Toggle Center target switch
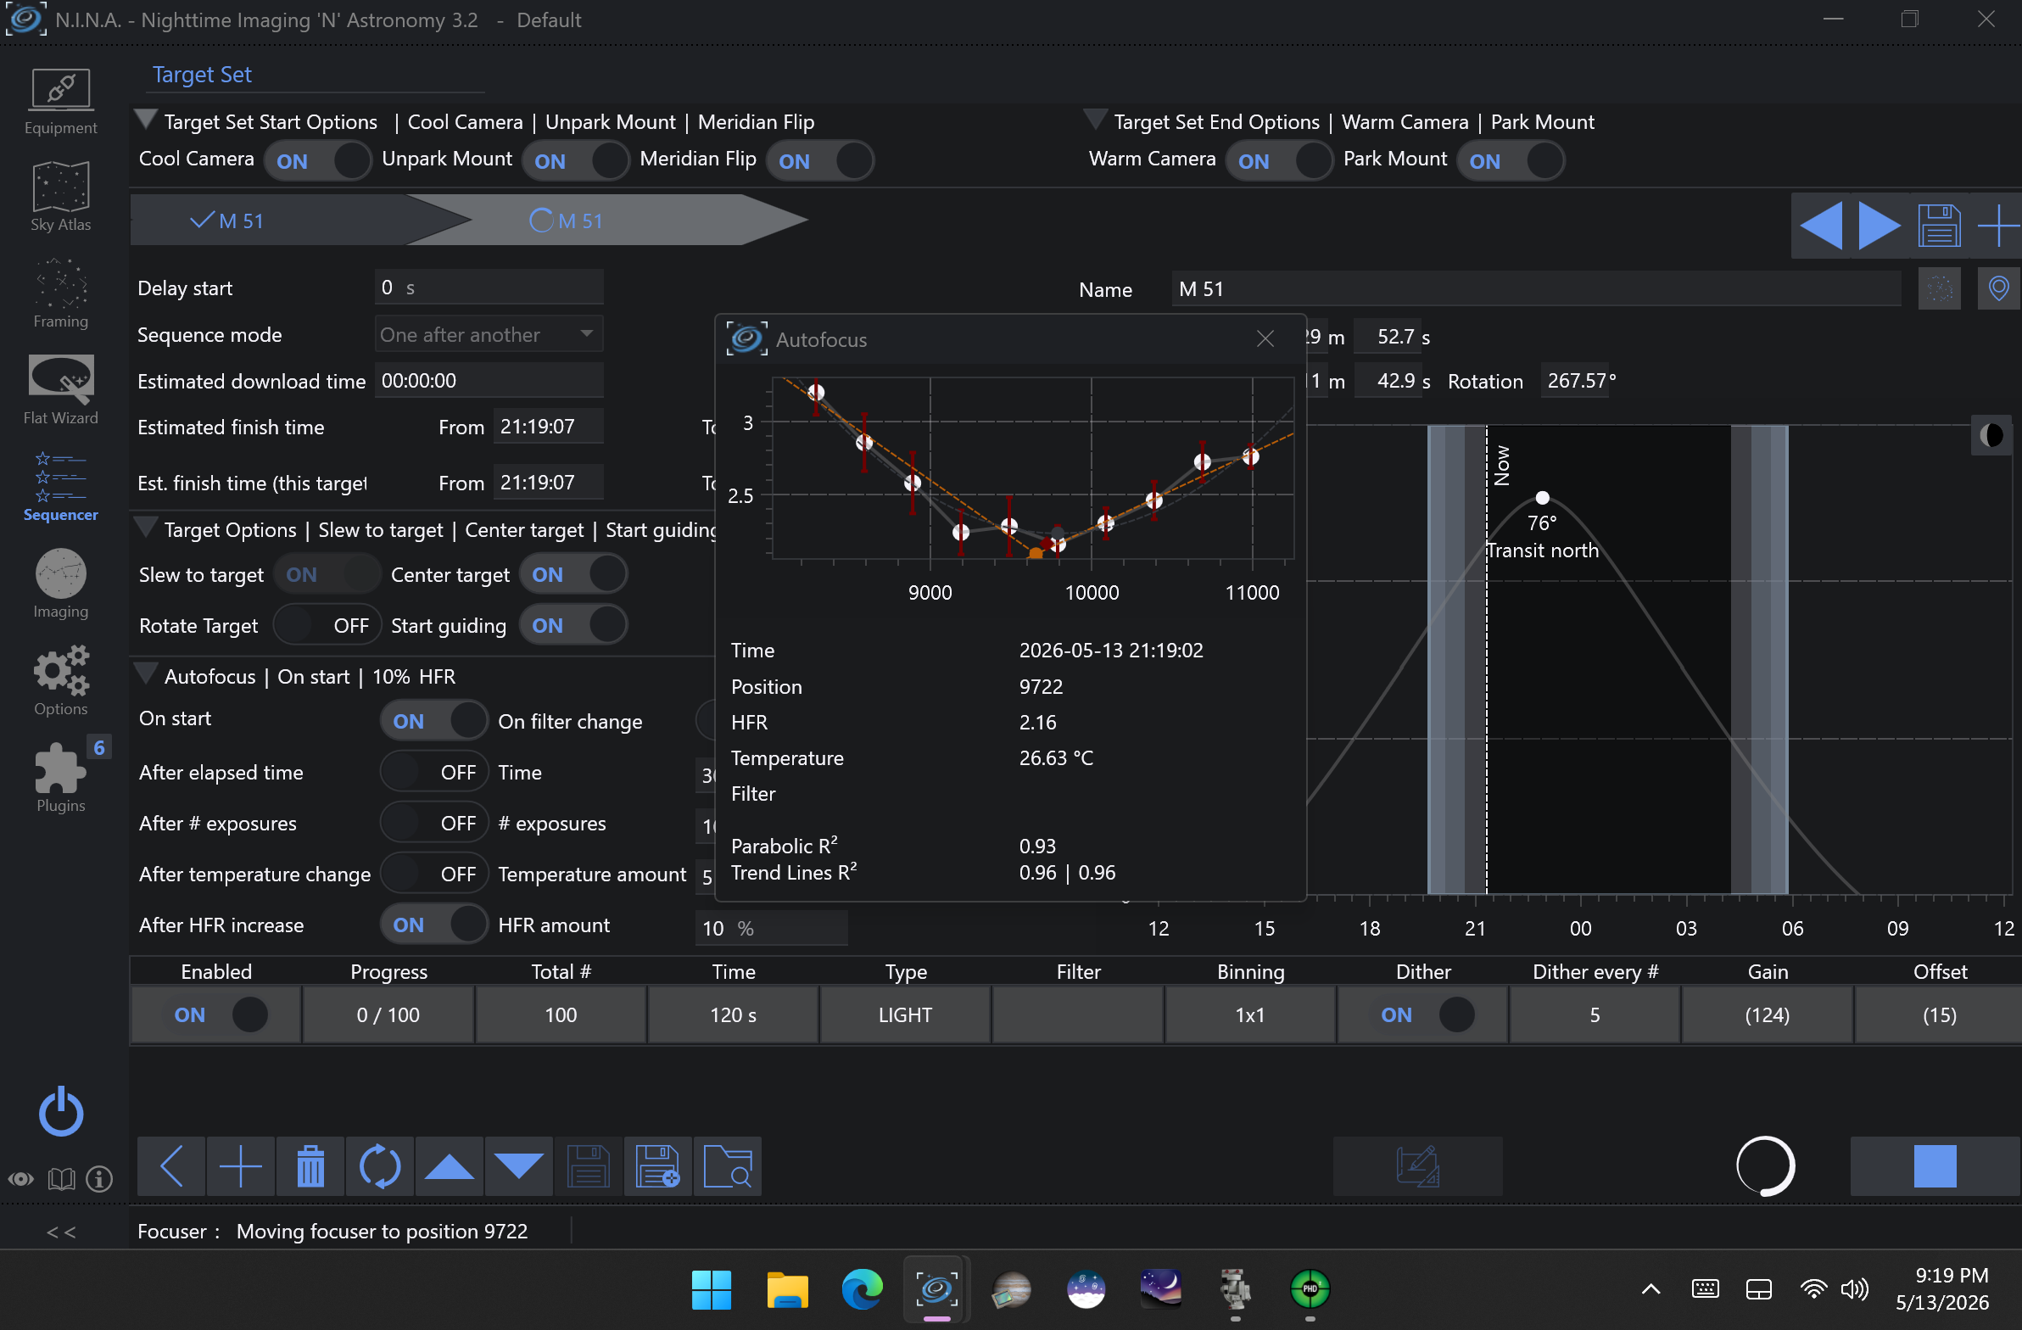The height and width of the screenshot is (1330, 2022). coord(573,574)
